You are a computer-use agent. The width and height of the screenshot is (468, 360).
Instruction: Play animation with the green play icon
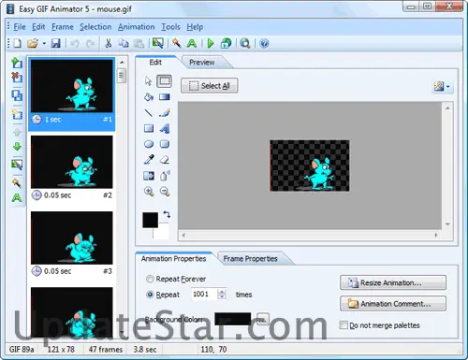pyautogui.click(x=211, y=43)
